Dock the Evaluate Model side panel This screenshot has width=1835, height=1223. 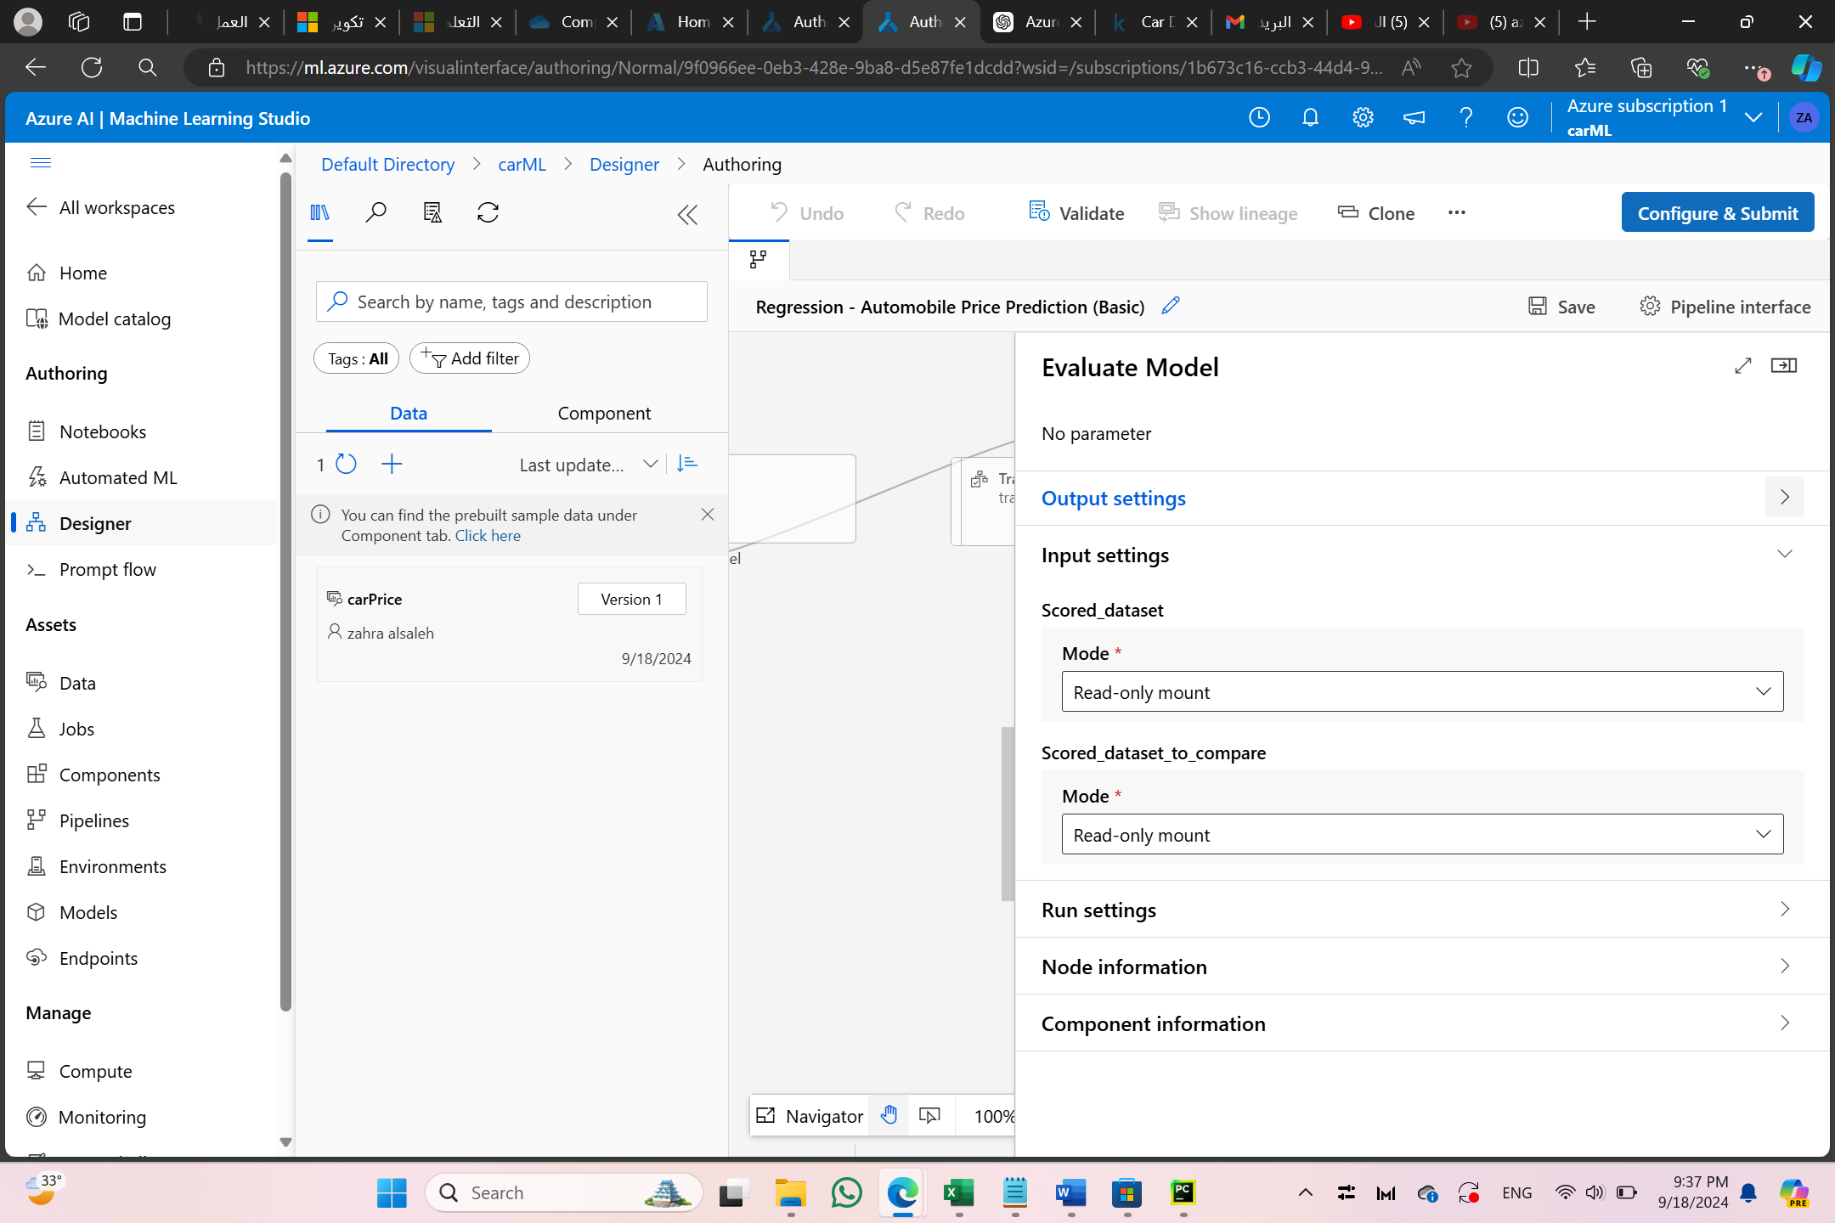pyautogui.click(x=1783, y=366)
